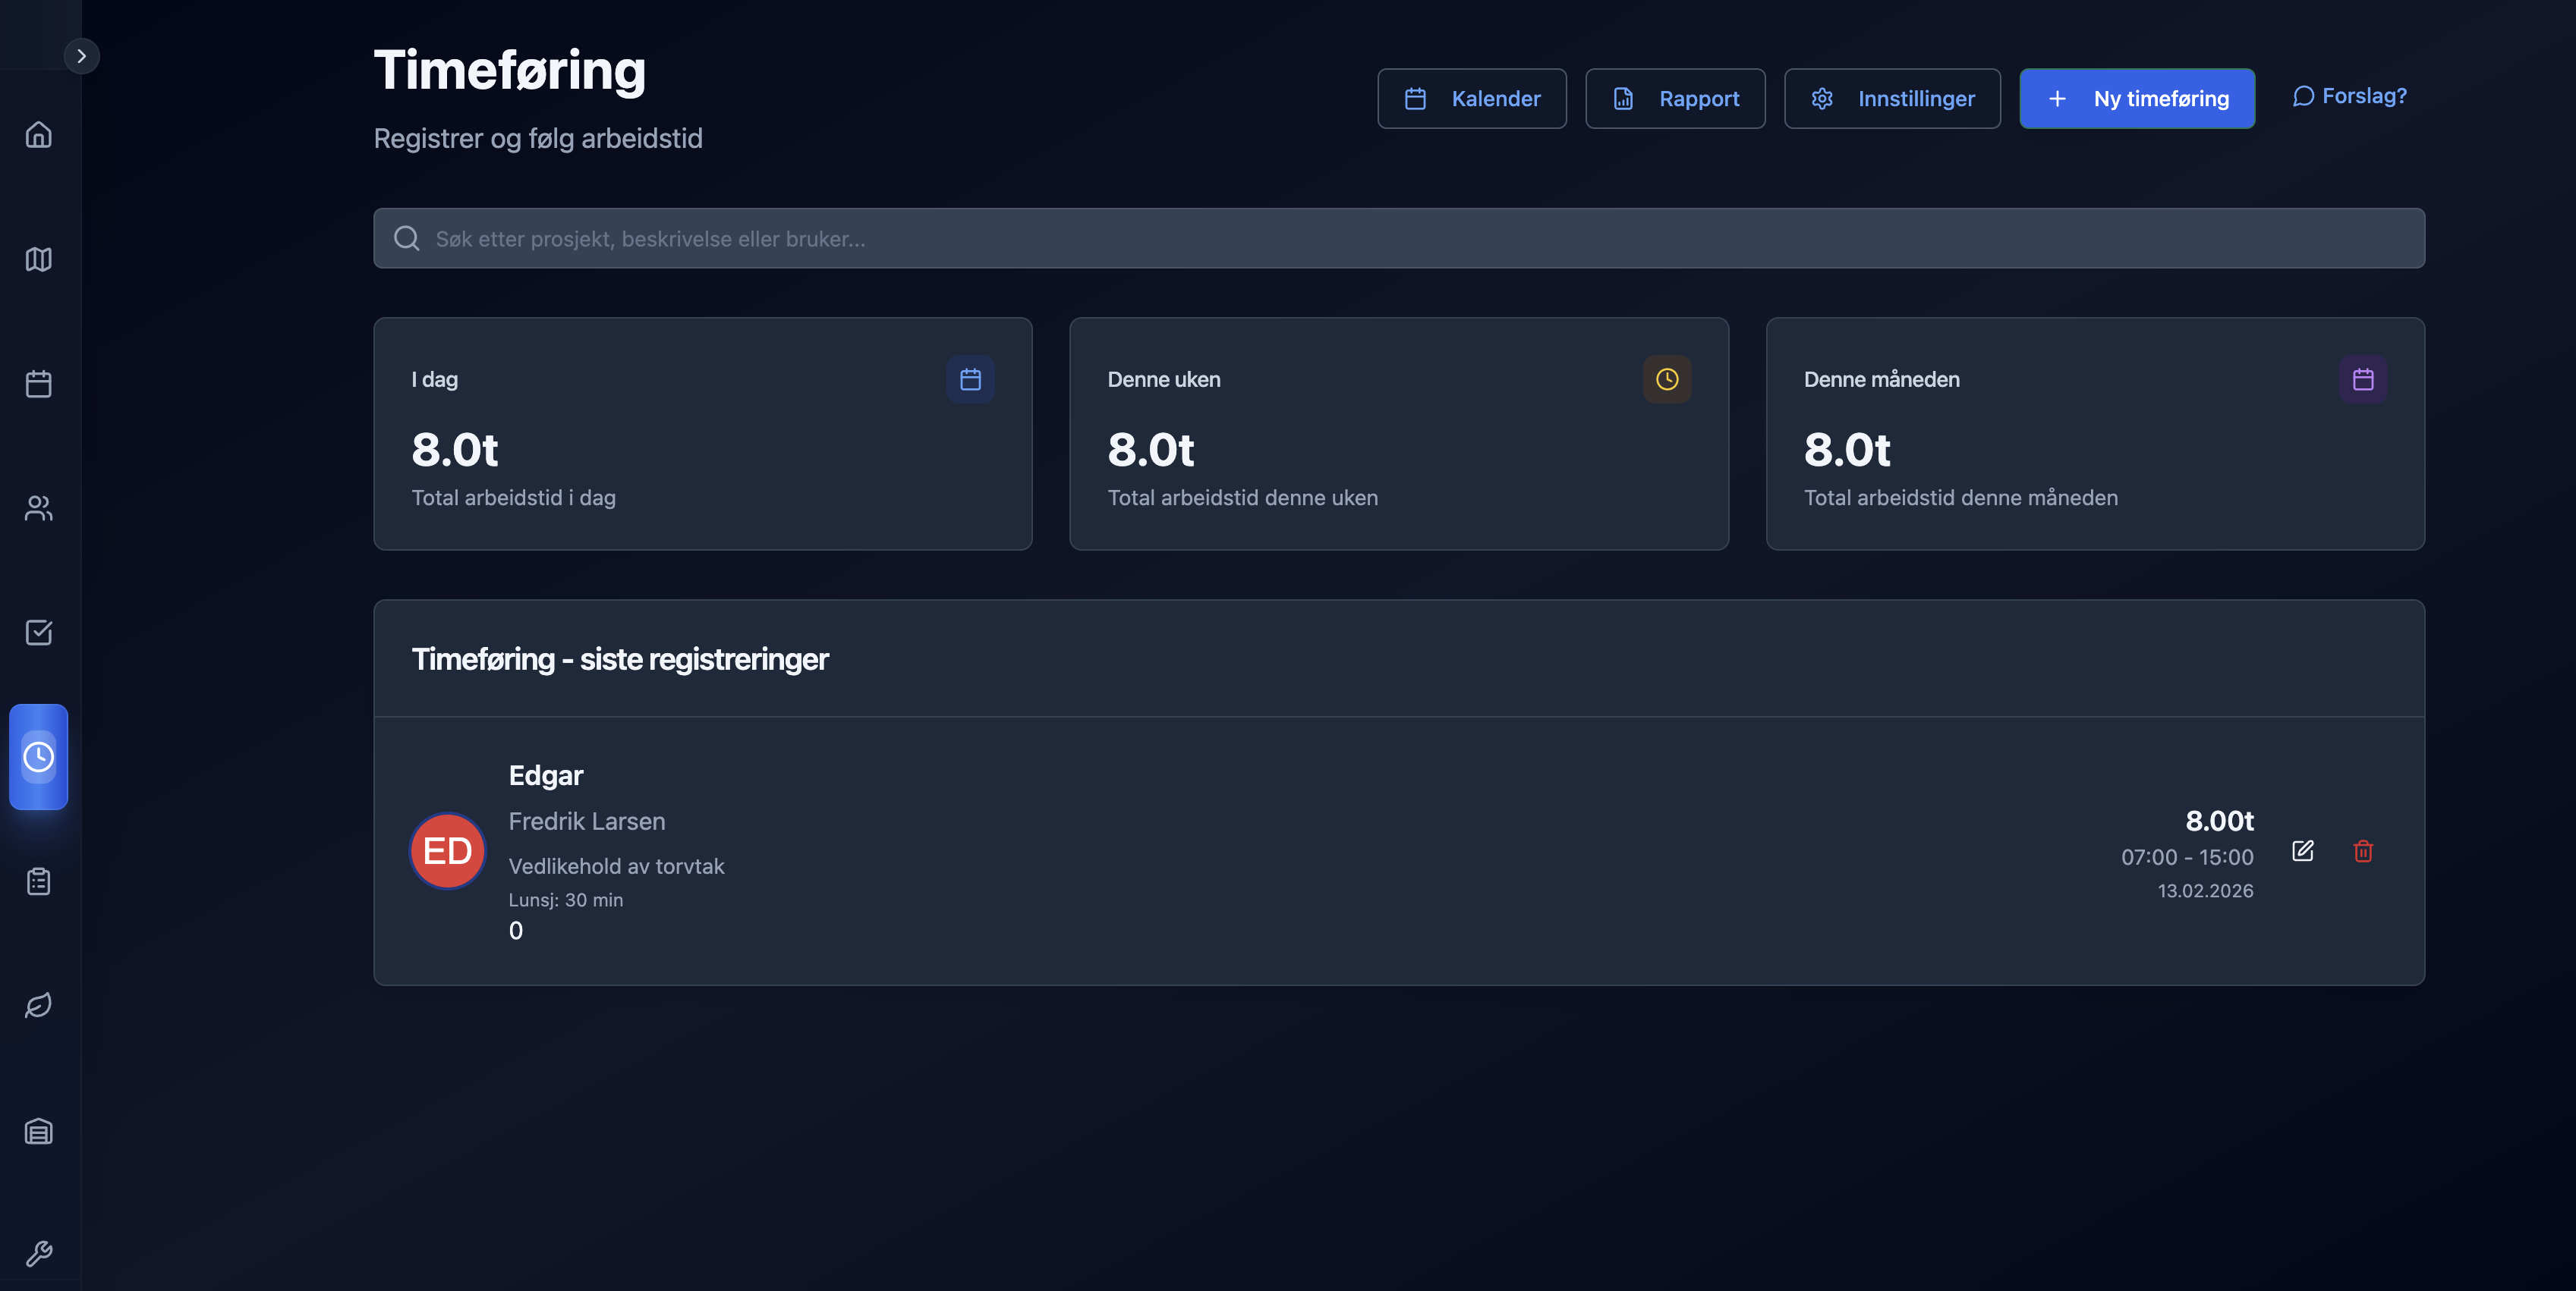The width and height of the screenshot is (2576, 1291).
Task: Focus the project search field
Action: coord(1398,239)
